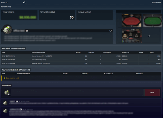Image resolution: width=163 pixels, height=118 pixels.
Task: Click the plus icon to add table
Action: pyautogui.click(x=149, y=36)
